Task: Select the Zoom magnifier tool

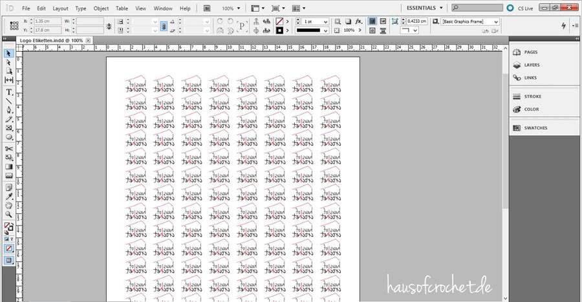Action: (9, 214)
